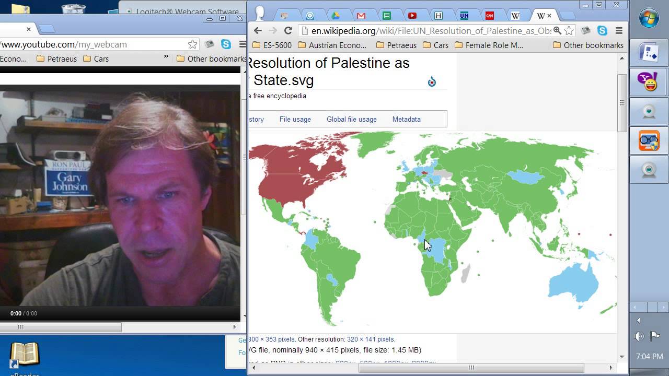The image size is (669, 376).
Task: Click the newspaper extension icon in YouTube window
Action: pos(210,44)
